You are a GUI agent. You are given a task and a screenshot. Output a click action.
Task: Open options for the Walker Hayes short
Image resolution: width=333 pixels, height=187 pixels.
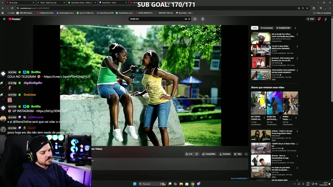click(296, 117)
